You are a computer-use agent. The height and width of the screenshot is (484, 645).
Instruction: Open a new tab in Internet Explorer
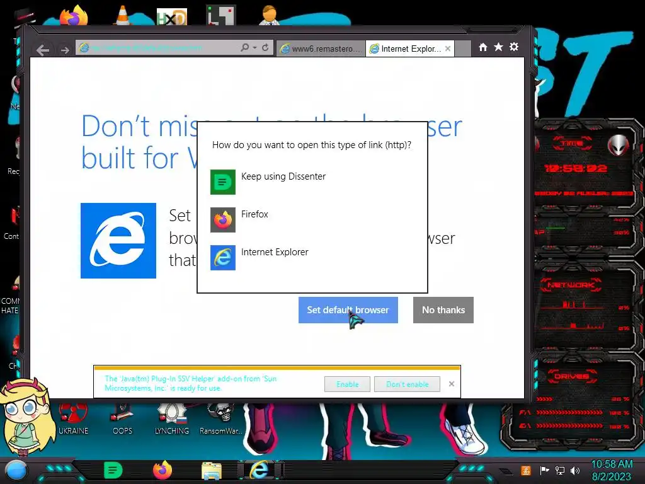pyautogui.click(x=463, y=49)
